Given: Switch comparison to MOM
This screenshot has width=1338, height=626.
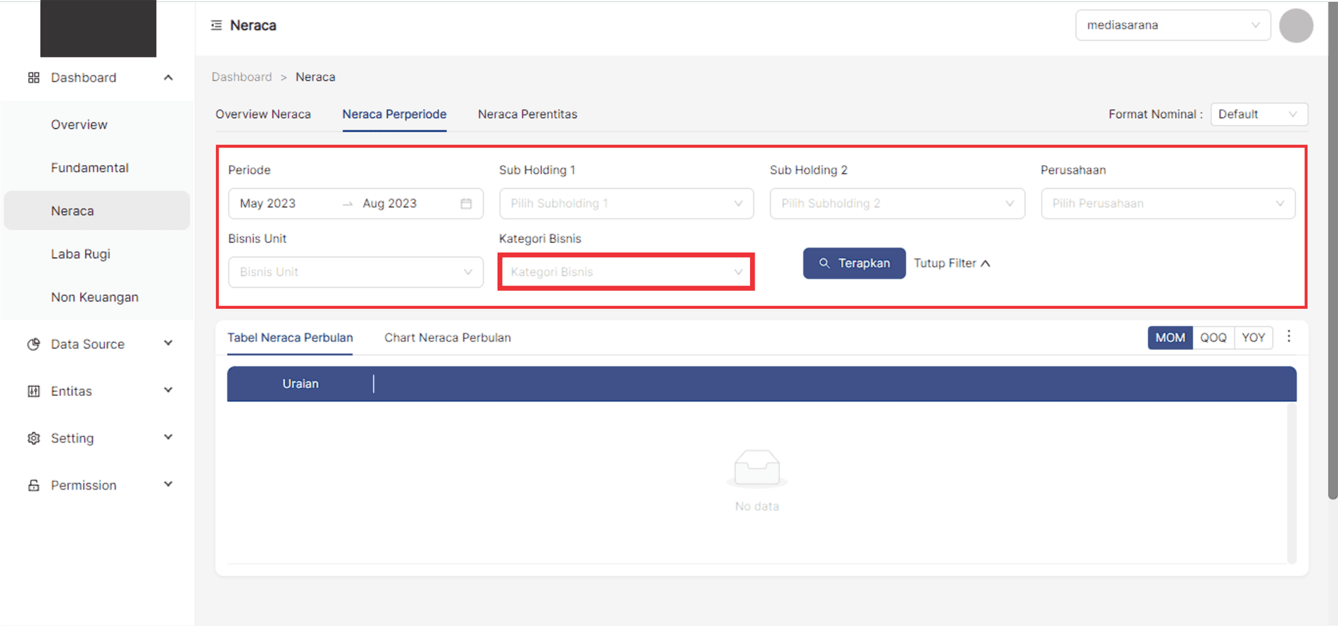Looking at the screenshot, I should 1169,338.
